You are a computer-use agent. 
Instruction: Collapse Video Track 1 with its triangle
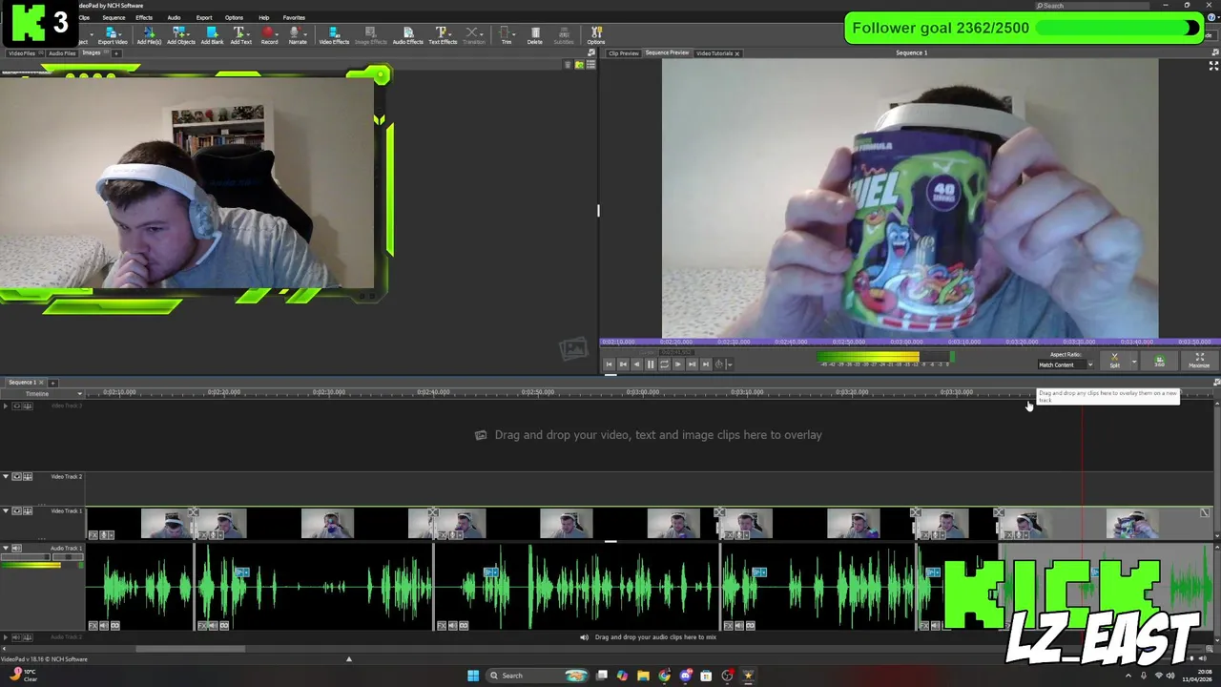pos(6,510)
